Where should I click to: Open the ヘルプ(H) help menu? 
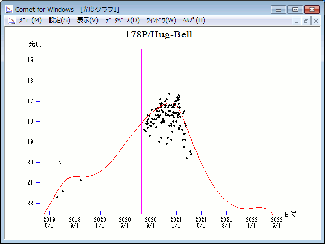(194, 20)
